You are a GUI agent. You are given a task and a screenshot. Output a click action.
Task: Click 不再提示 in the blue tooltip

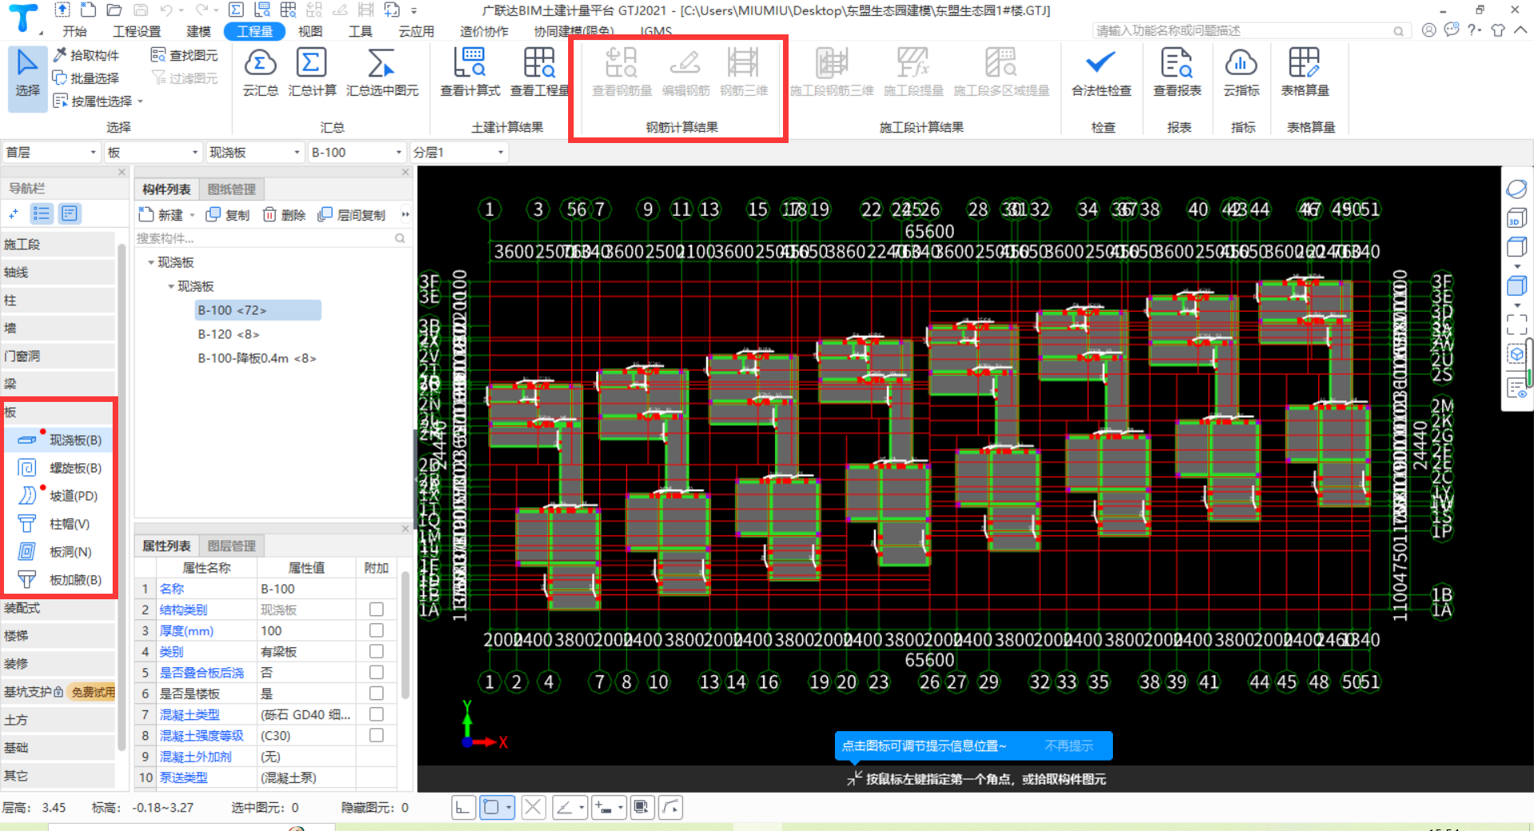(1069, 746)
